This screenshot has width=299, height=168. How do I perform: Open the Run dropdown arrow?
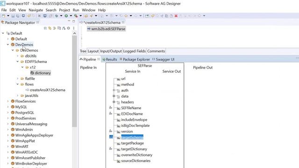[71, 16]
